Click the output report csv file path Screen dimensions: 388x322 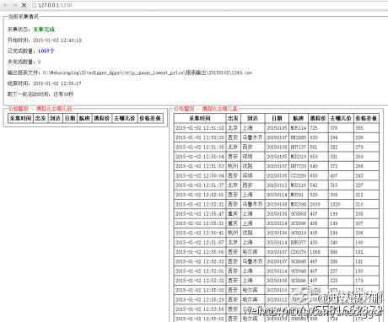pos(148,72)
